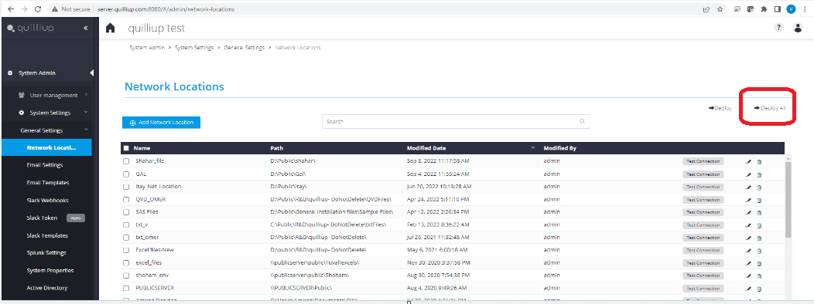
Task: Edit excel_files pencil icon
Action: tap(748, 263)
